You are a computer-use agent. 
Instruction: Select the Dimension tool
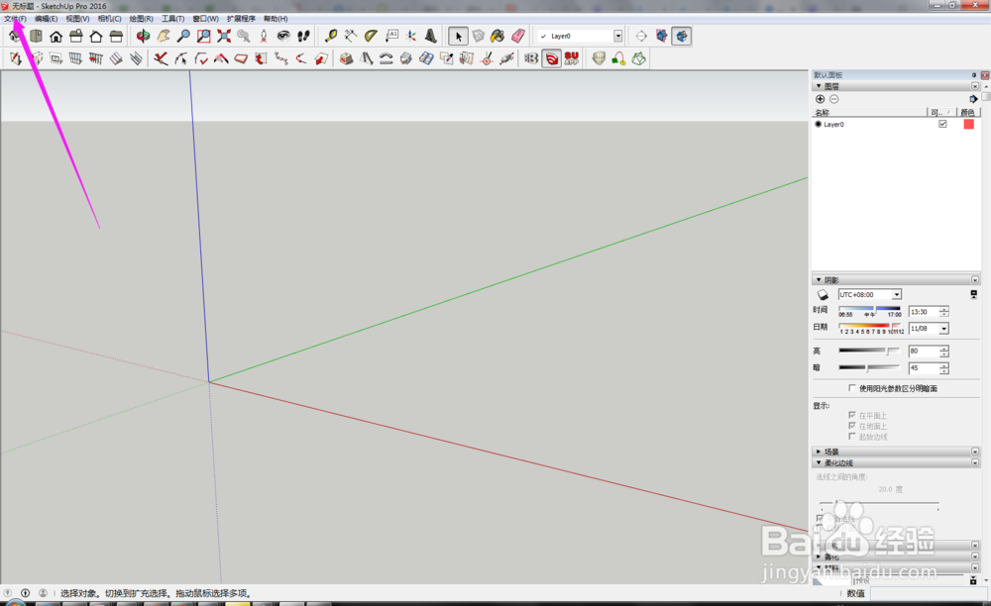(x=351, y=36)
